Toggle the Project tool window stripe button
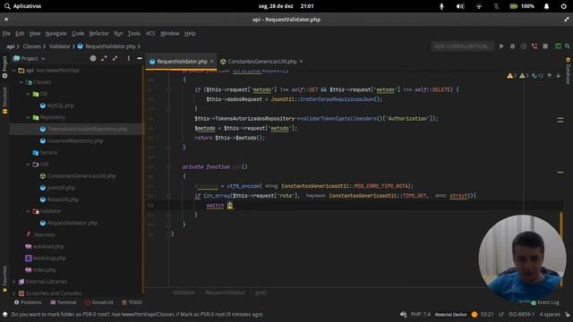 [4, 68]
